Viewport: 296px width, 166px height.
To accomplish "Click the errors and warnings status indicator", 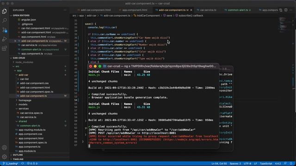I will [32, 164].
